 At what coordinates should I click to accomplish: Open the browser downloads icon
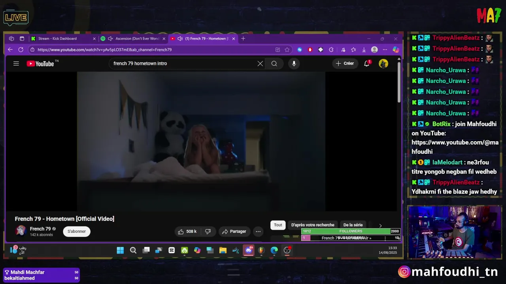(x=364, y=50)
